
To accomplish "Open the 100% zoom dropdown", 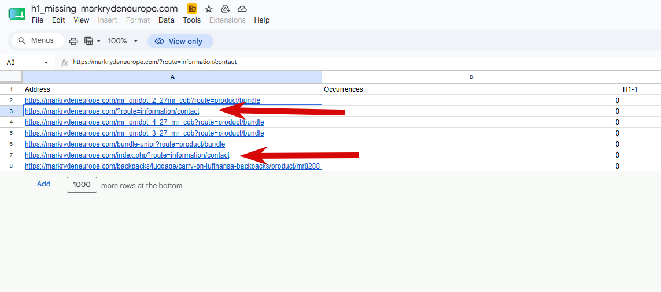I will pyautogui.click(x=123, y=41).
